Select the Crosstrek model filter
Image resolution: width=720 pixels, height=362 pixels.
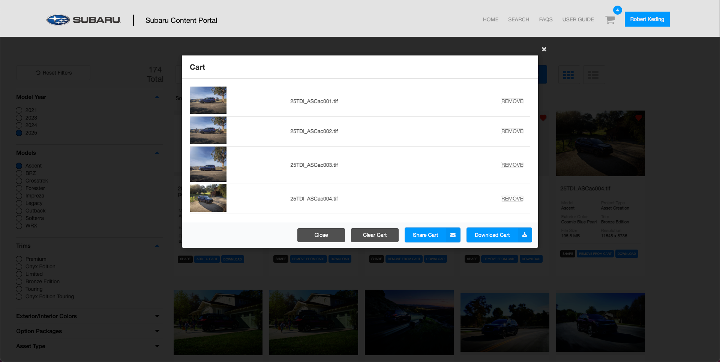coord(19,181)
